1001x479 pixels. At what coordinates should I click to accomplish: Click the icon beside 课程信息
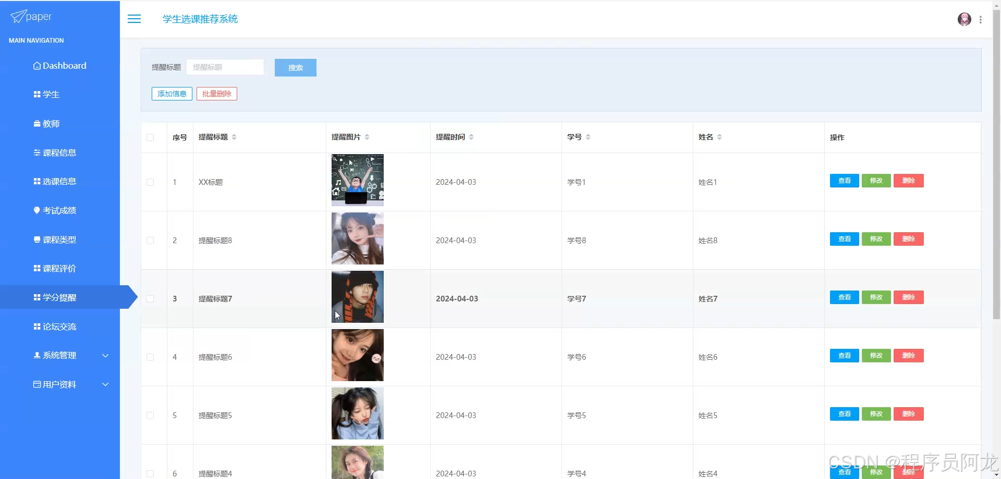point(37,153)
